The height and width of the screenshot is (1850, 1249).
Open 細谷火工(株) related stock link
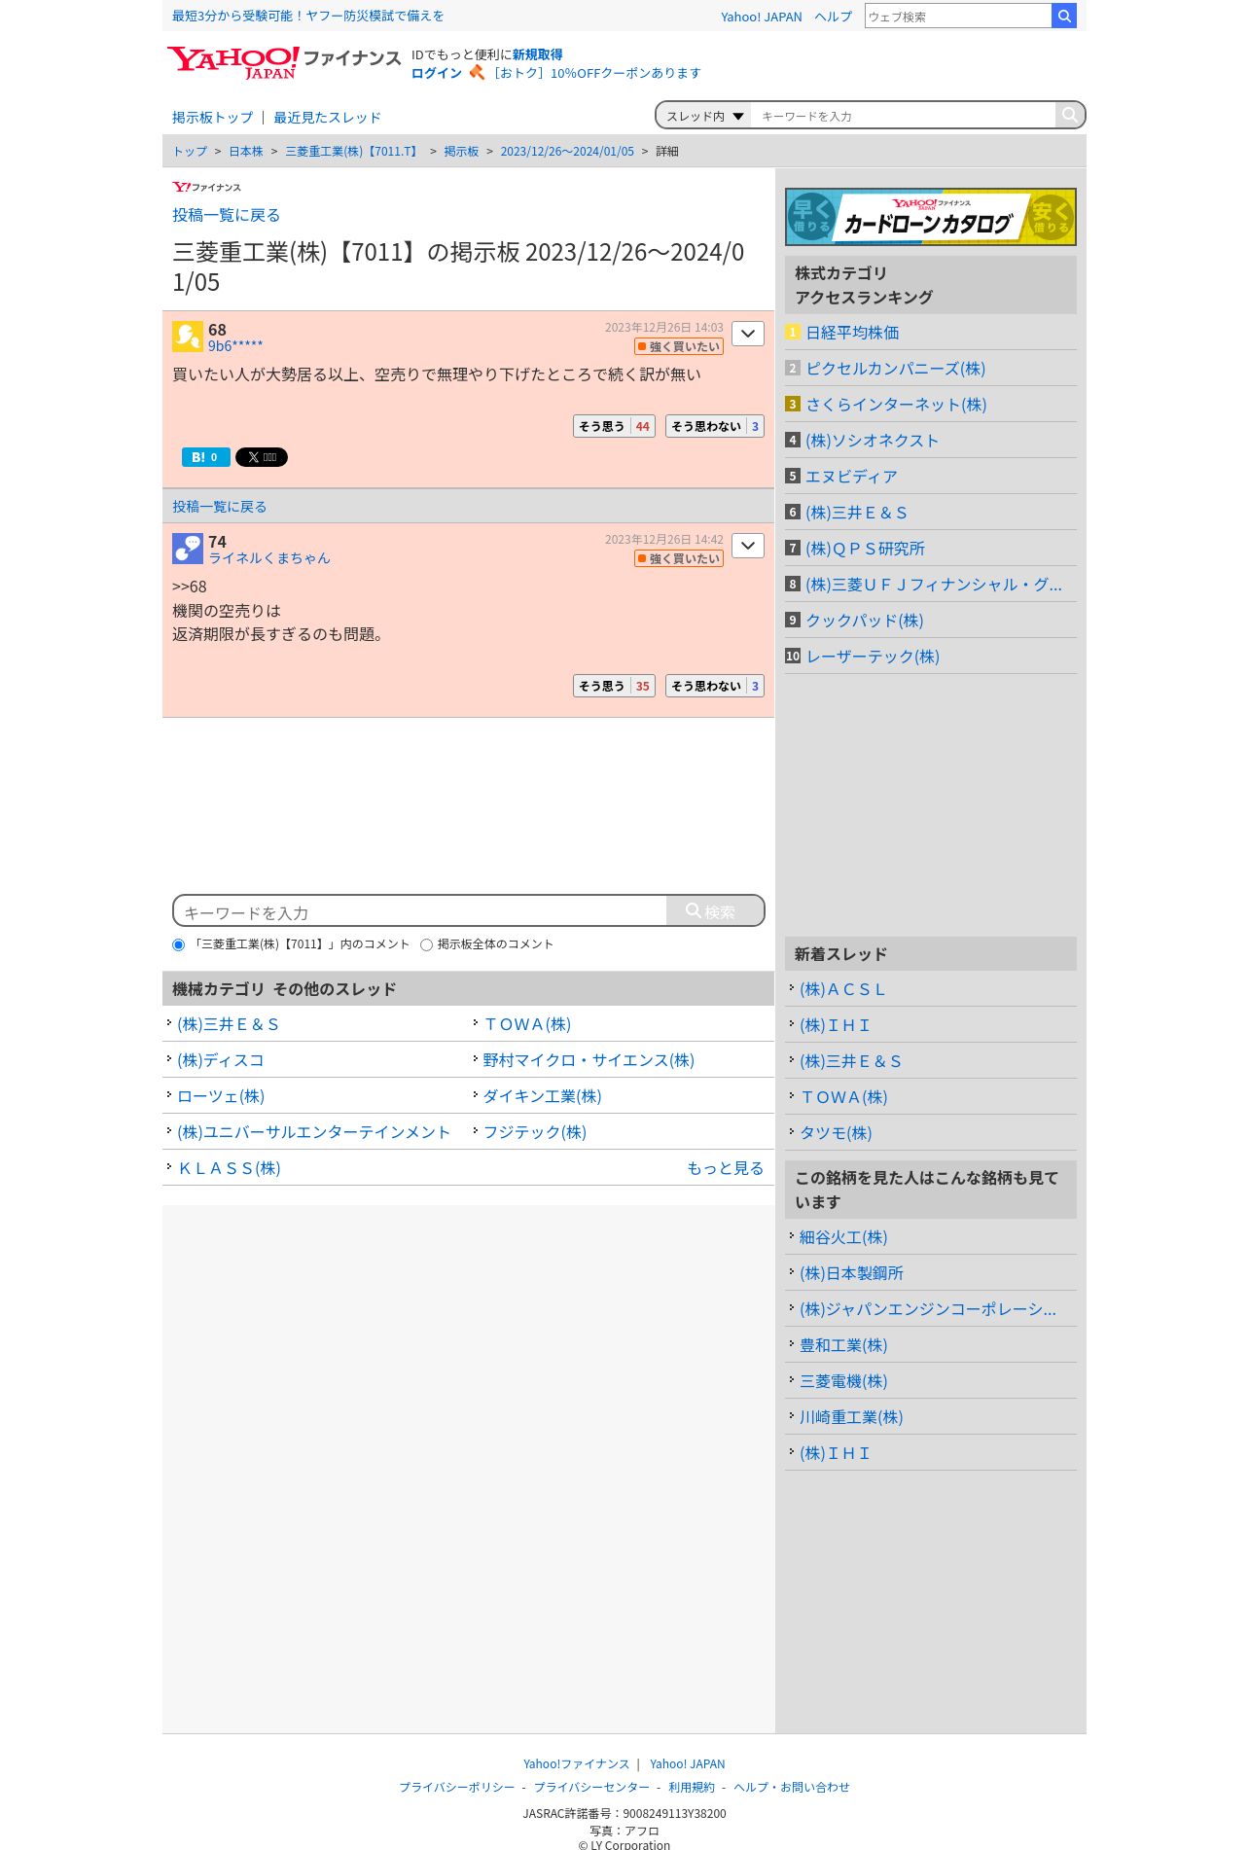tap(843, 1237)
